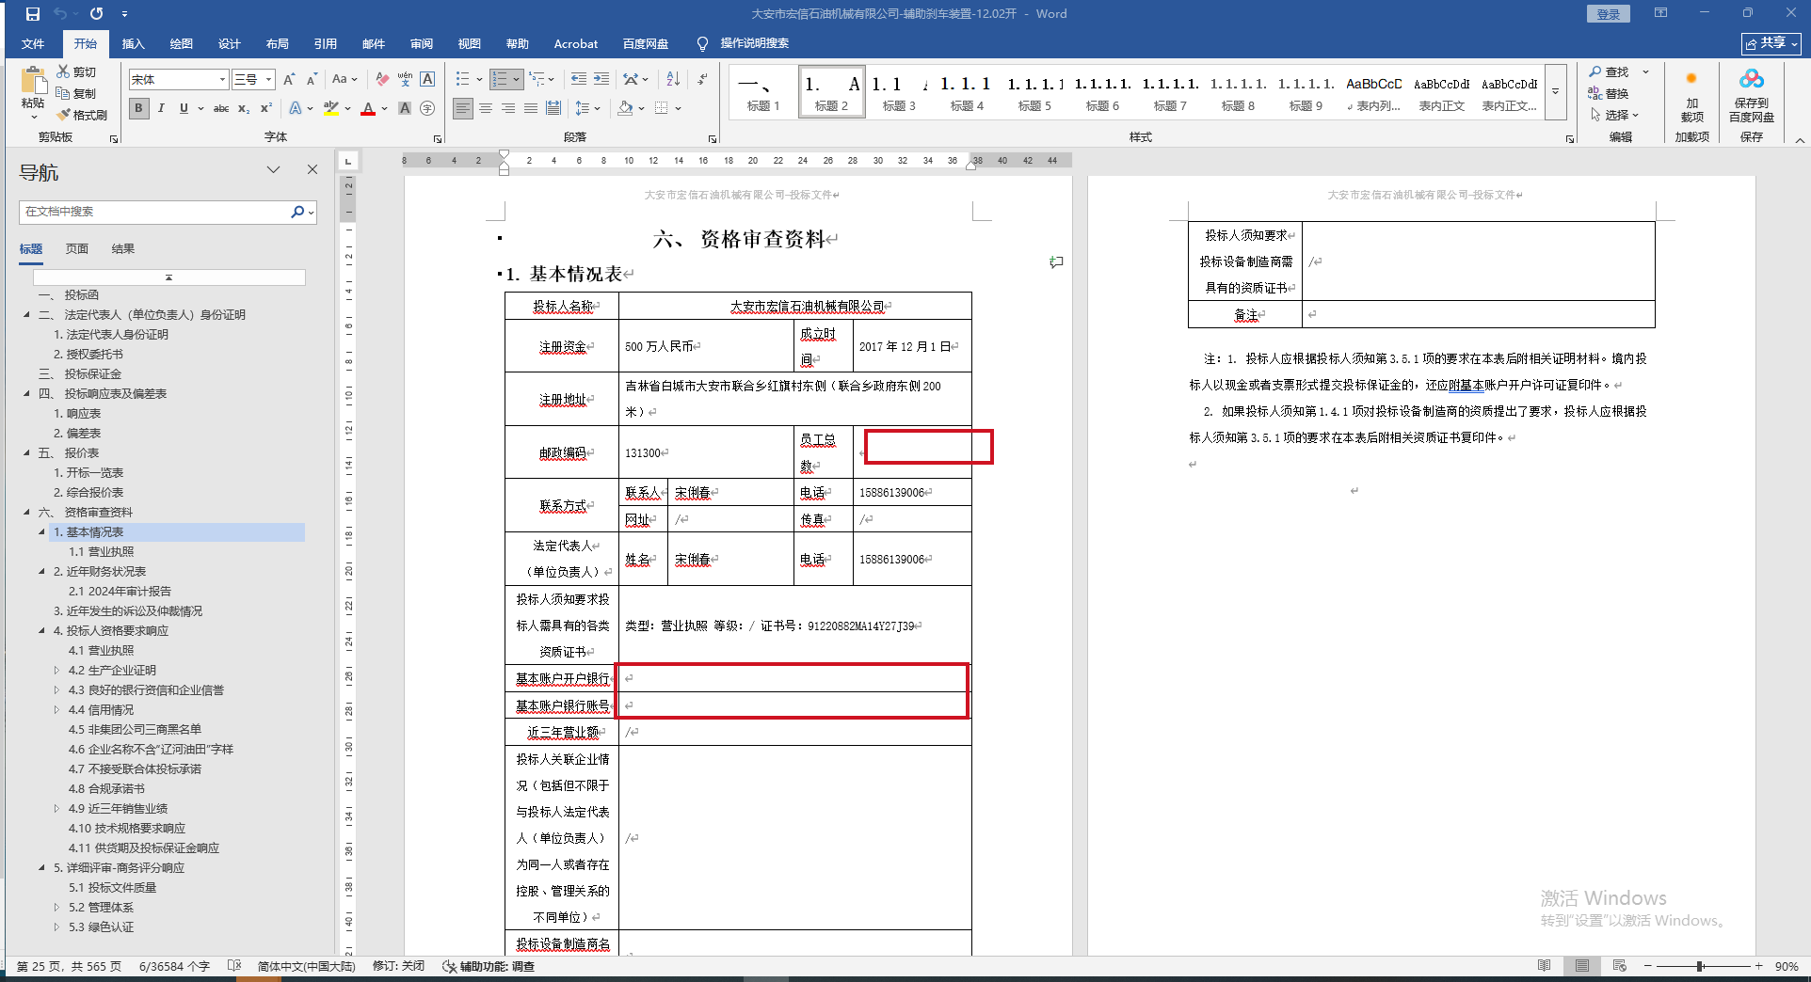Copy selection with the 复制 icon
The image size is (1811, 982).
click(76, 93)
